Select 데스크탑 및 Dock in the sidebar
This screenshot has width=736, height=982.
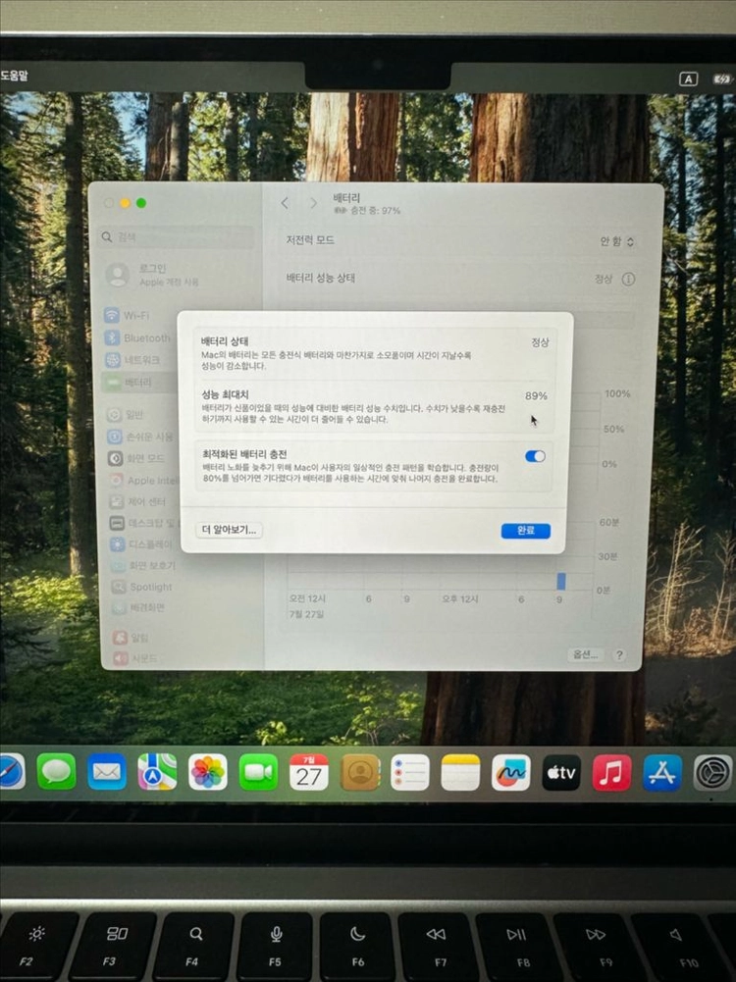(142, 523)
